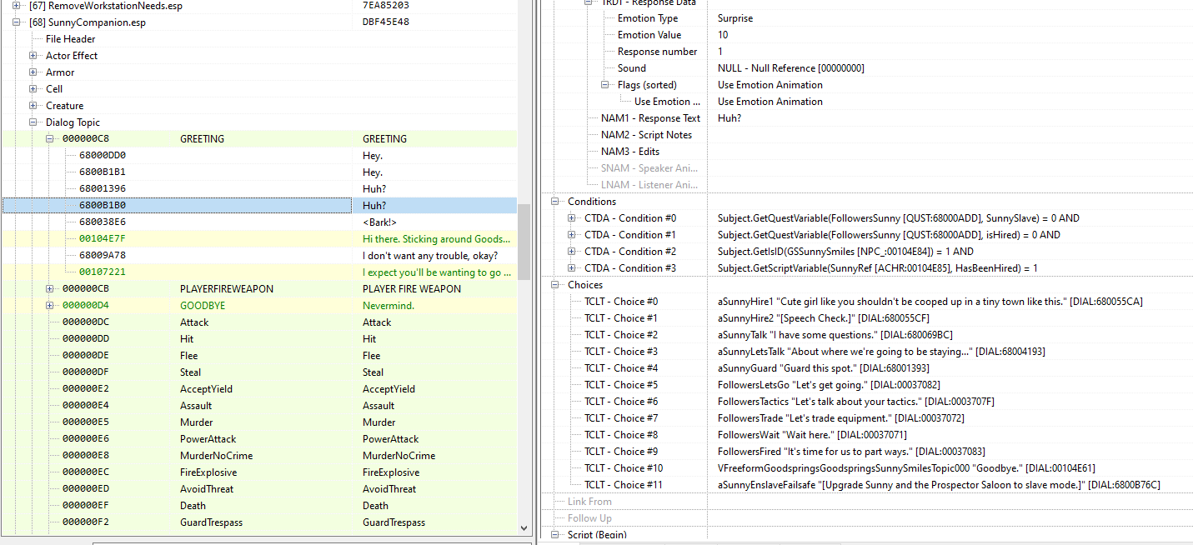
Task: Expand the 000000D4 GOODBYE topic
Action: [50, 306]
